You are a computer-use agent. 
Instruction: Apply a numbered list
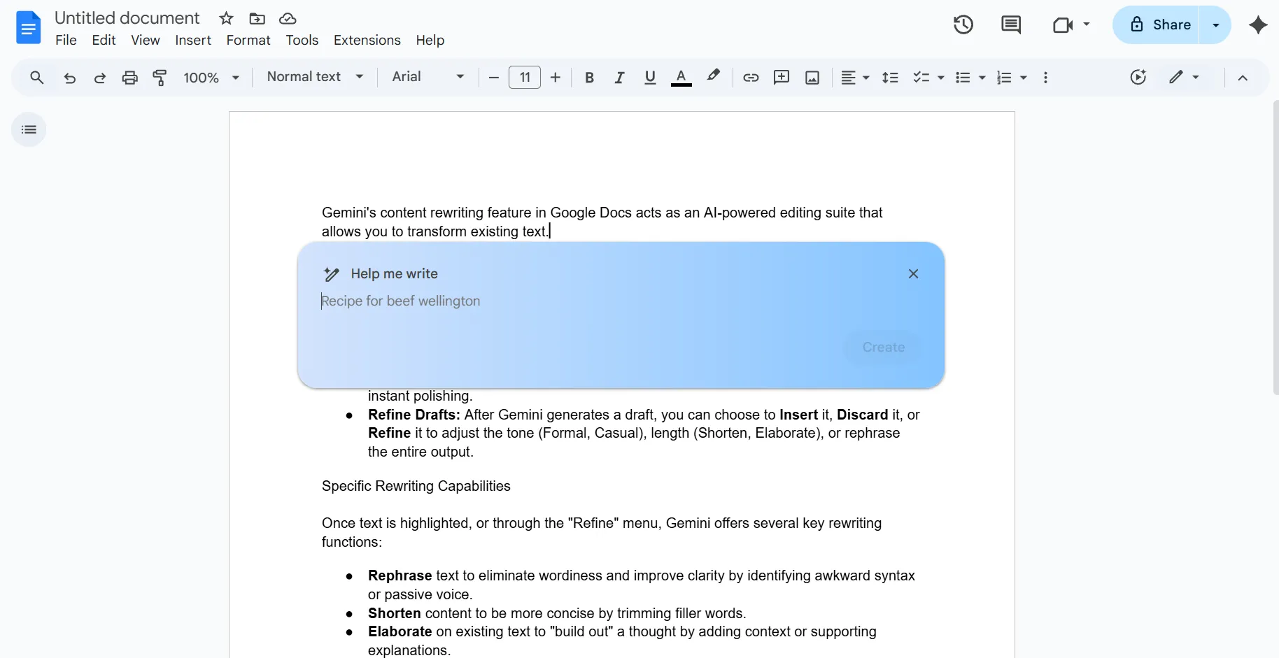coord(1004,78)
